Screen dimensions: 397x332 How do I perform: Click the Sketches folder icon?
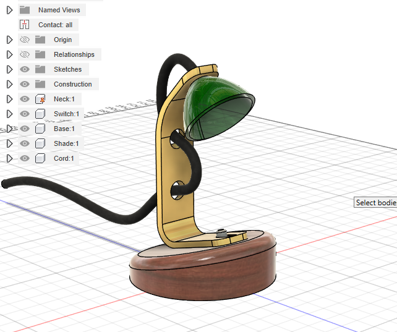tap(40, 69)
